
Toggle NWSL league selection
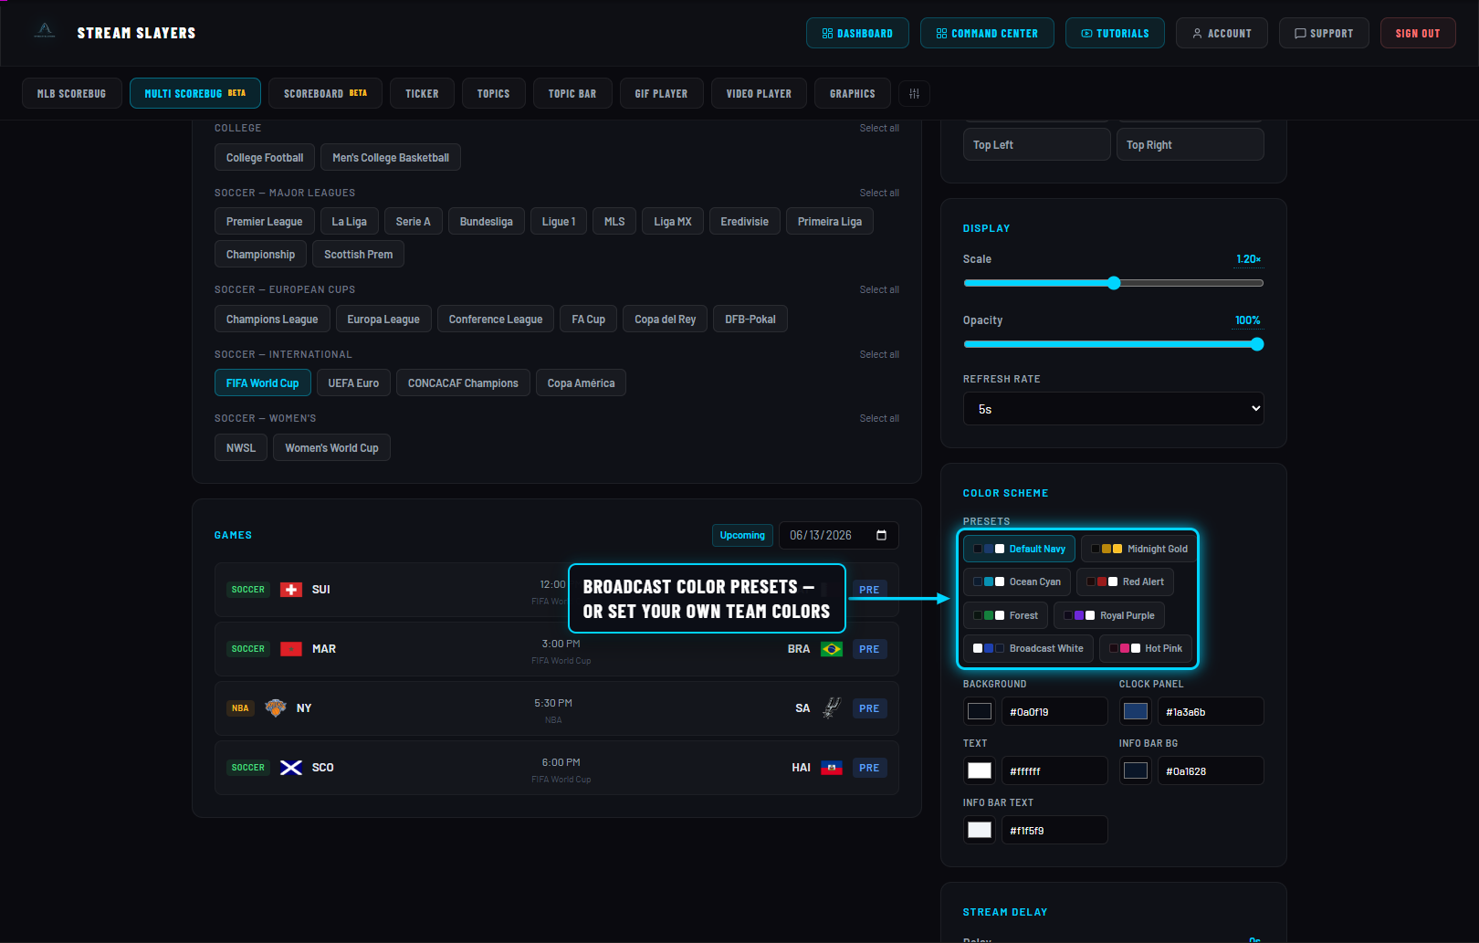[241, 448]
